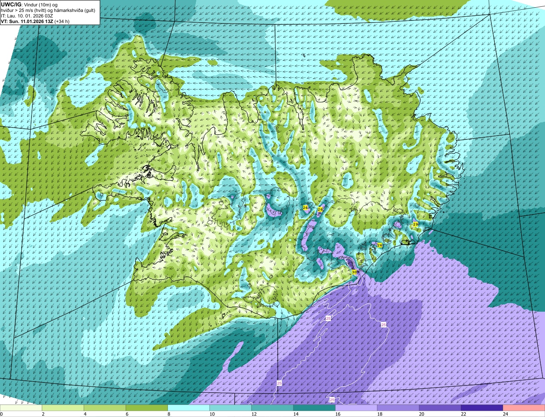Image resolution: width=545 pixels, height=417 pixels.
Task: Click legend tick label "8"
Action: [169, 414]
